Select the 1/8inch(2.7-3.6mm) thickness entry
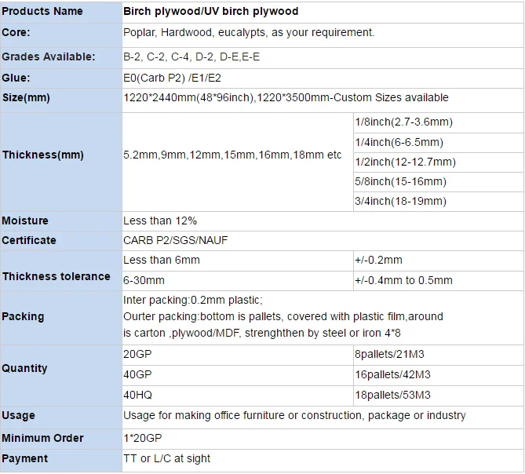525x474 pixels. pyautogui.click(x=403, y=122)
